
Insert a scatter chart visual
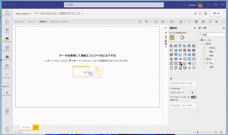click(180, 55)
